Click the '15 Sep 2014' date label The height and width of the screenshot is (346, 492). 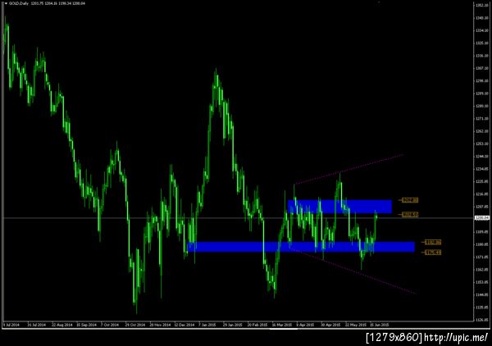[x=86, y=325]
